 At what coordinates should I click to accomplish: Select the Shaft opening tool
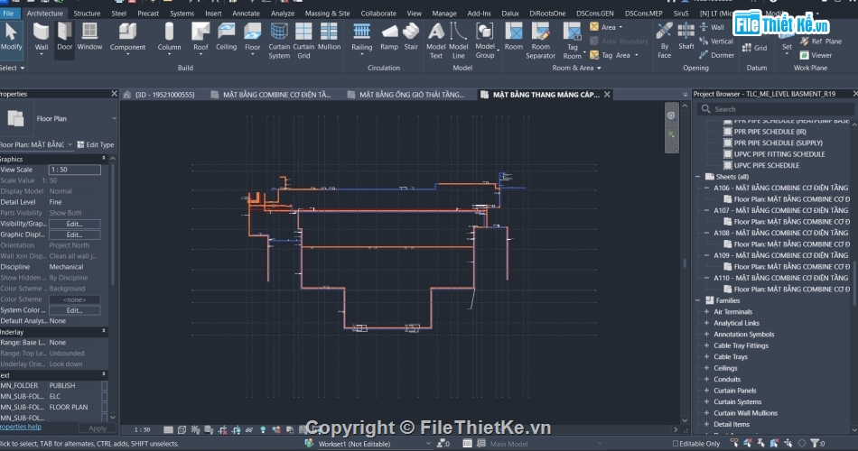pos(686,37)
